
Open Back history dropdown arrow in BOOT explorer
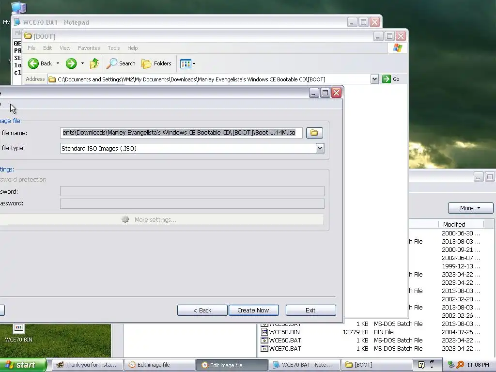pos(58,63)
